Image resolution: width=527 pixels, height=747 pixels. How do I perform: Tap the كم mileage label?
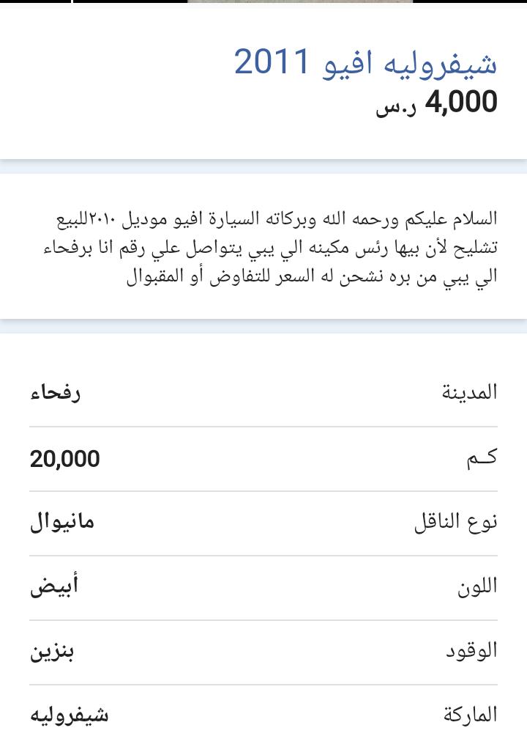point(482,458)
